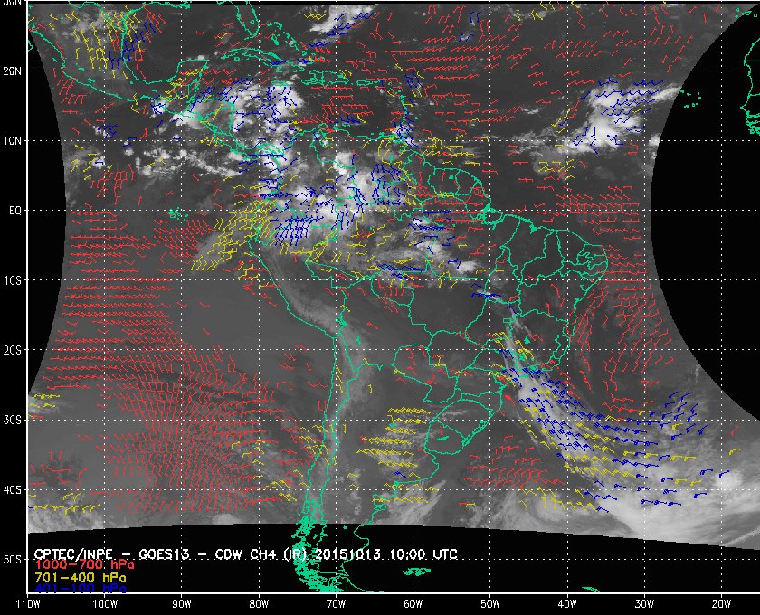Select the 40W longitude label
This screenshot has width=760, height=615.
click(567, 604)
